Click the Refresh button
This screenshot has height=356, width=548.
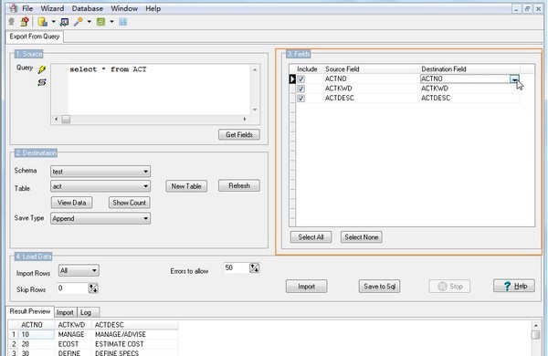tap(239, 185)
